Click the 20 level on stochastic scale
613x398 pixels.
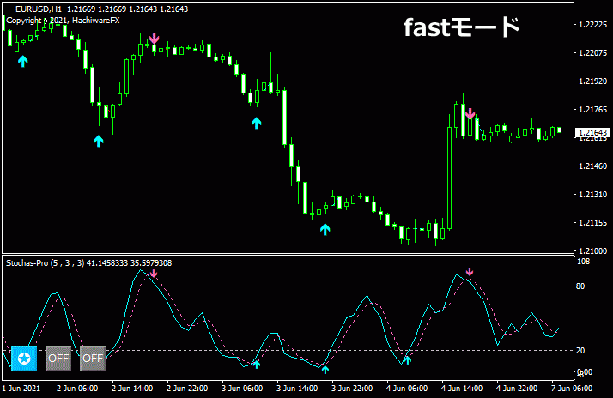(580, 351)
